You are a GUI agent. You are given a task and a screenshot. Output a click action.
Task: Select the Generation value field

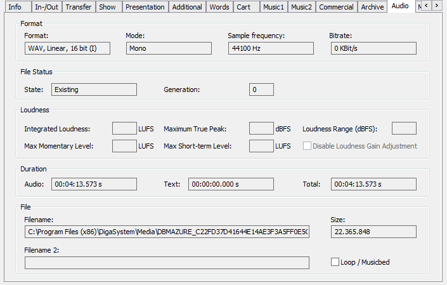(261, 89)
